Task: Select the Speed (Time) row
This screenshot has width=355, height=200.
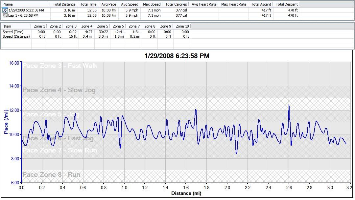Action: click(12, 32)
